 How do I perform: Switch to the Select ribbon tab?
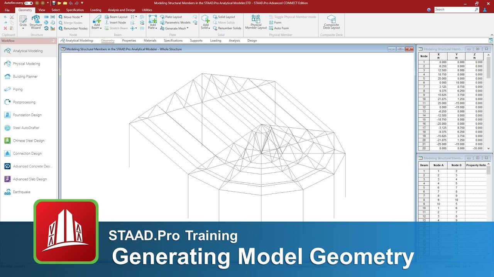click(56, 10)
